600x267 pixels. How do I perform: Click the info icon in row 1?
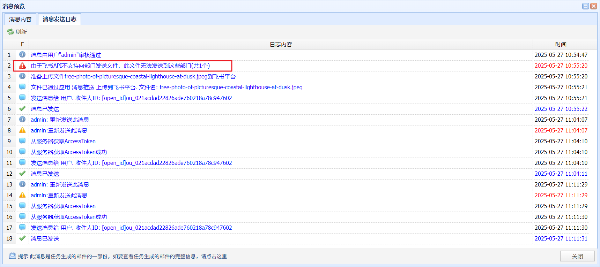click(22, 54)
